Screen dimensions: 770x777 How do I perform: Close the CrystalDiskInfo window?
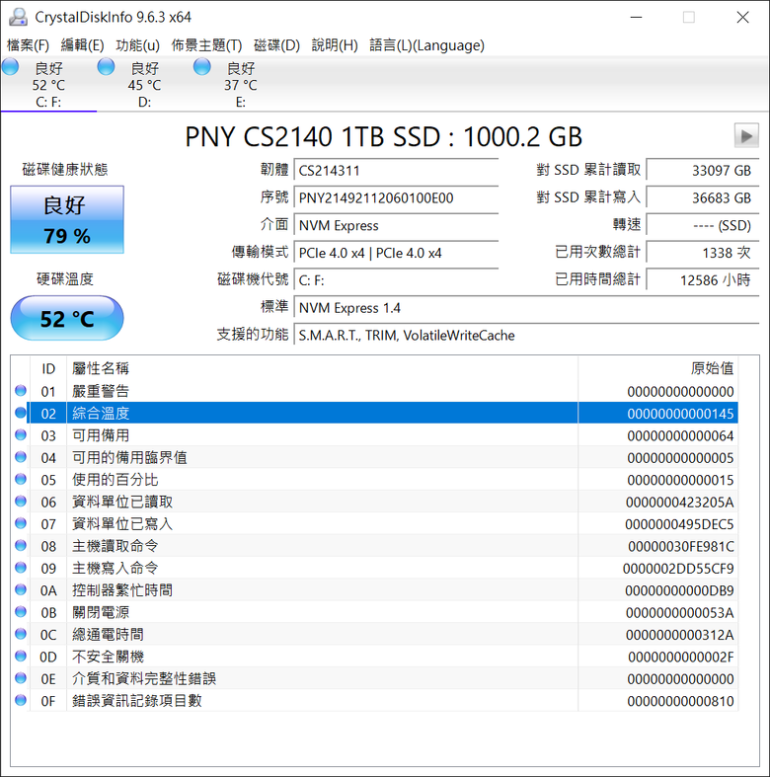[742, 18]
